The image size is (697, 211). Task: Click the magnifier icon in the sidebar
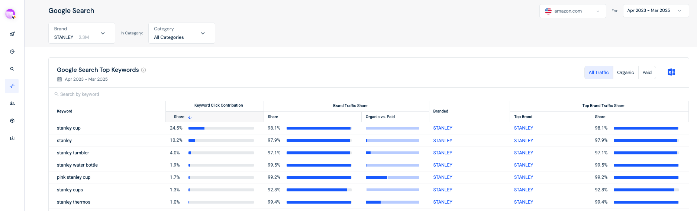pyautogui.click(x=12, y=69)
